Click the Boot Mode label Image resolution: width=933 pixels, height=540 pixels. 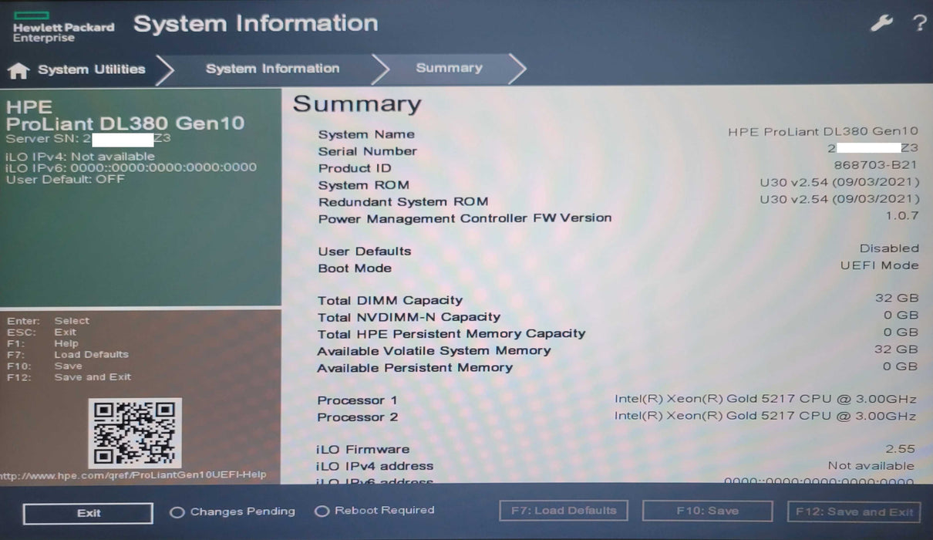coord(355,268)
